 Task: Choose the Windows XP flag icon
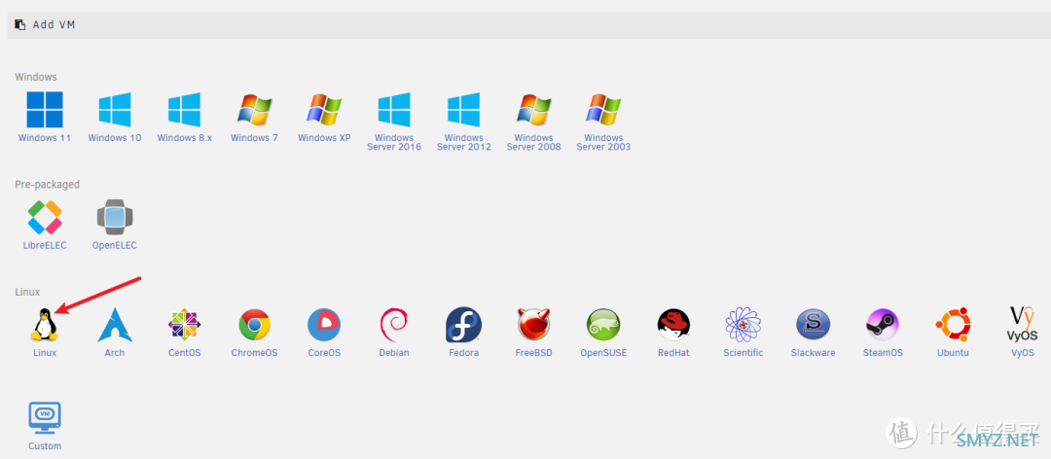324,110
